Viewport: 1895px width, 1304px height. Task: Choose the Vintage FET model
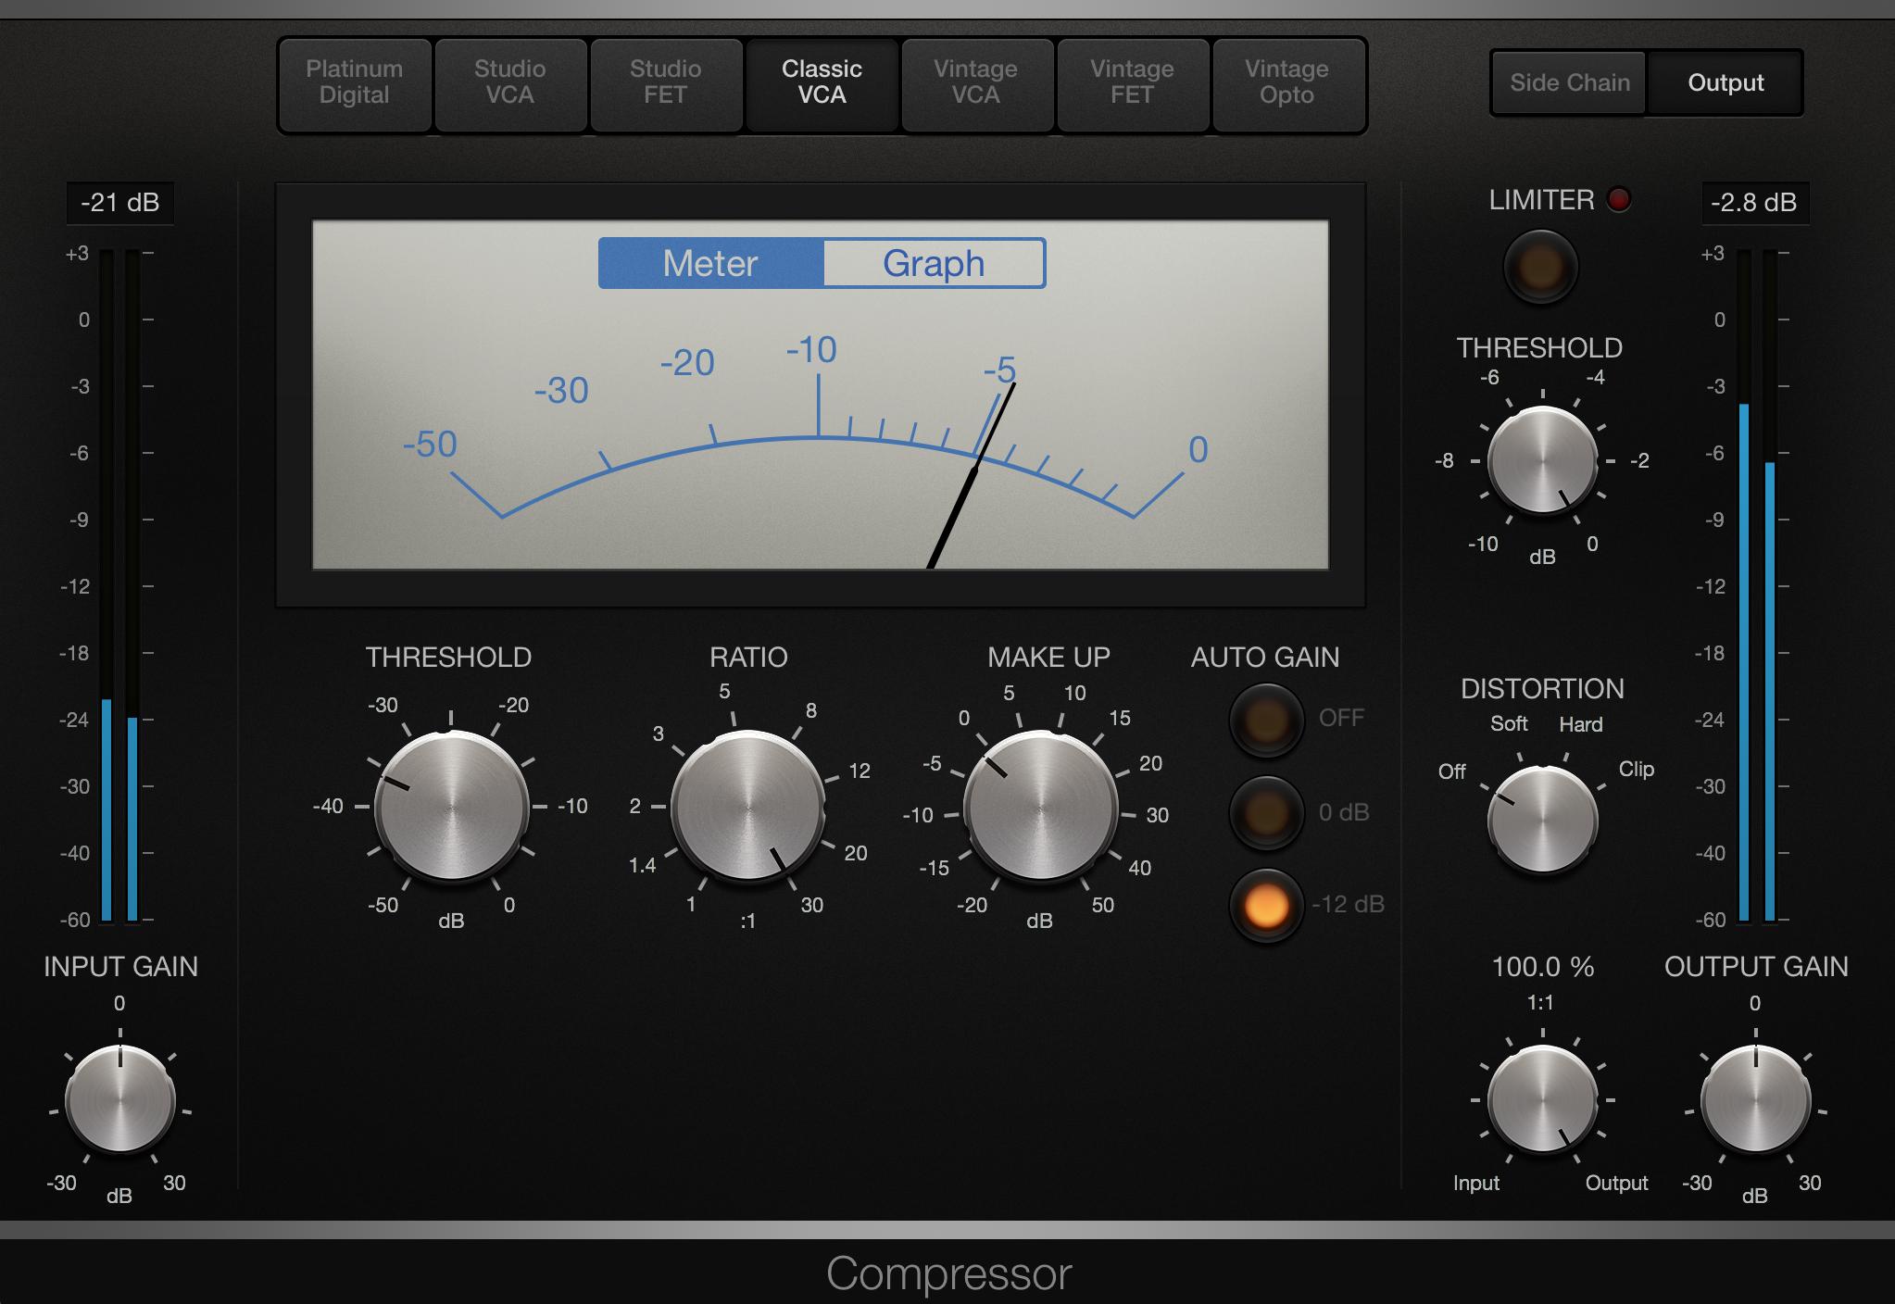(x=1132, y=83)
